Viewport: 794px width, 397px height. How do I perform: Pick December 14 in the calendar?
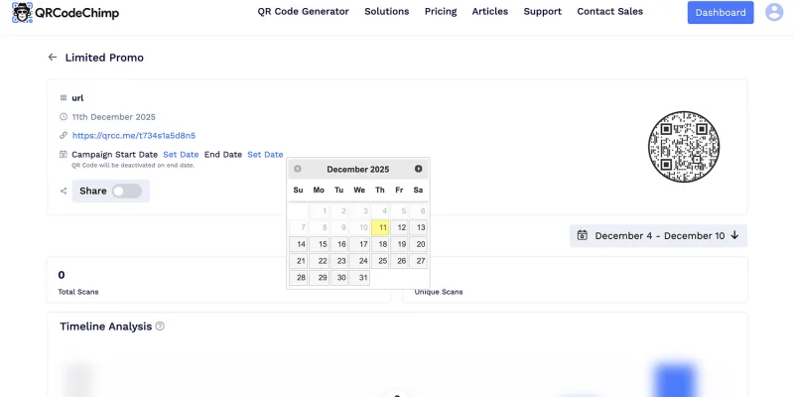click(x=299, y=244)
